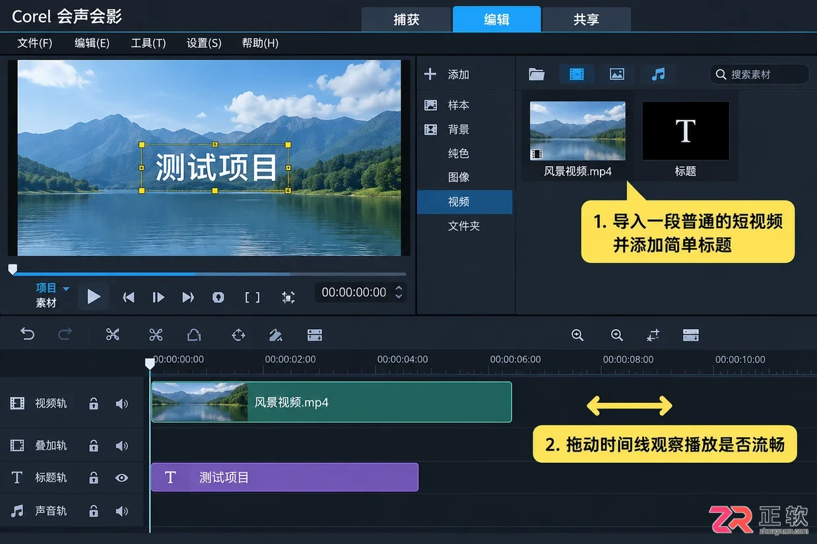This screenshot has height=544, width=817.
Task: Mute the 视频轨 speaker
Action: (x=122, y=404)
